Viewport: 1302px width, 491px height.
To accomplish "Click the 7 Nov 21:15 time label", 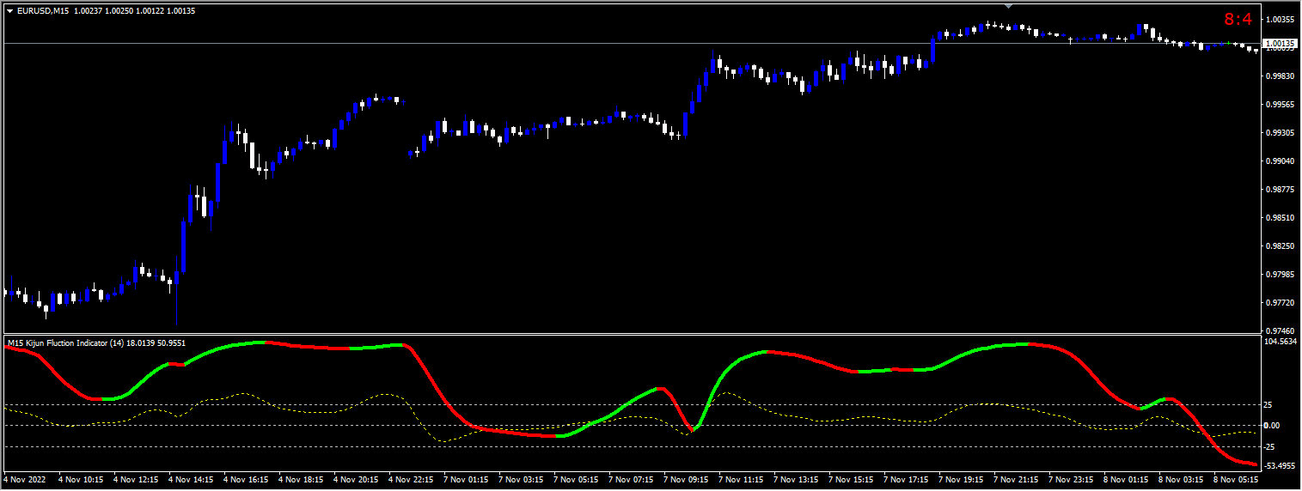I will (x=1018, y=480).
